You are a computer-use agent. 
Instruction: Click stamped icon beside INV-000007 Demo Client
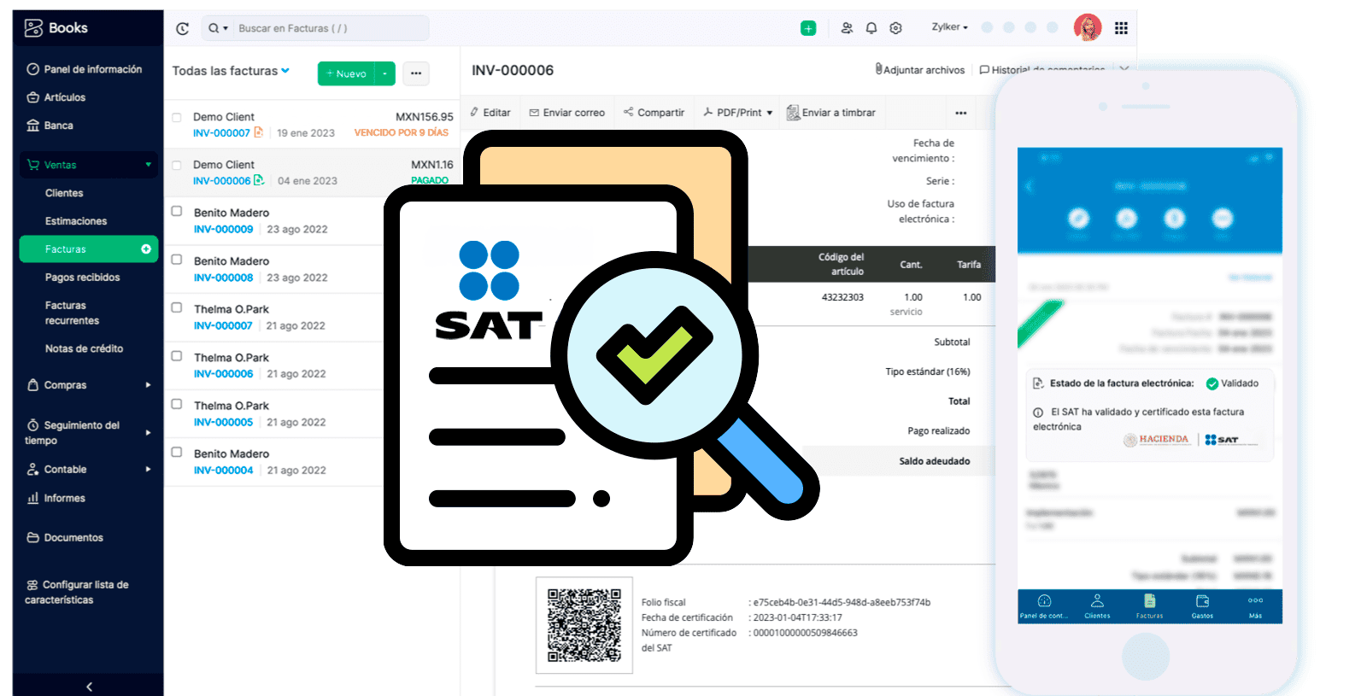click(x=259, y=132)
